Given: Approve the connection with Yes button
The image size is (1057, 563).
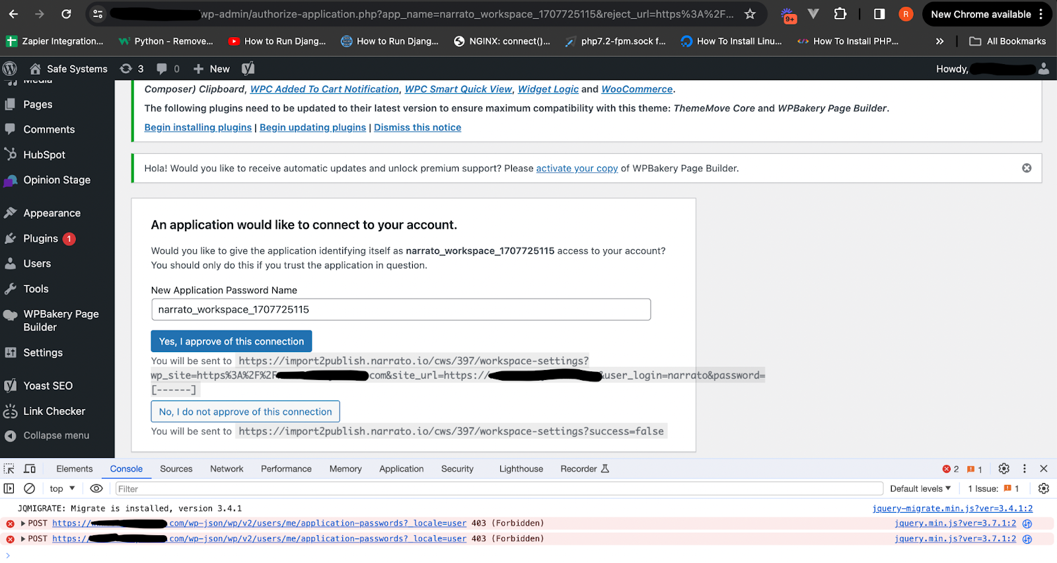Looking at the screenshot, I should (231, 341).
